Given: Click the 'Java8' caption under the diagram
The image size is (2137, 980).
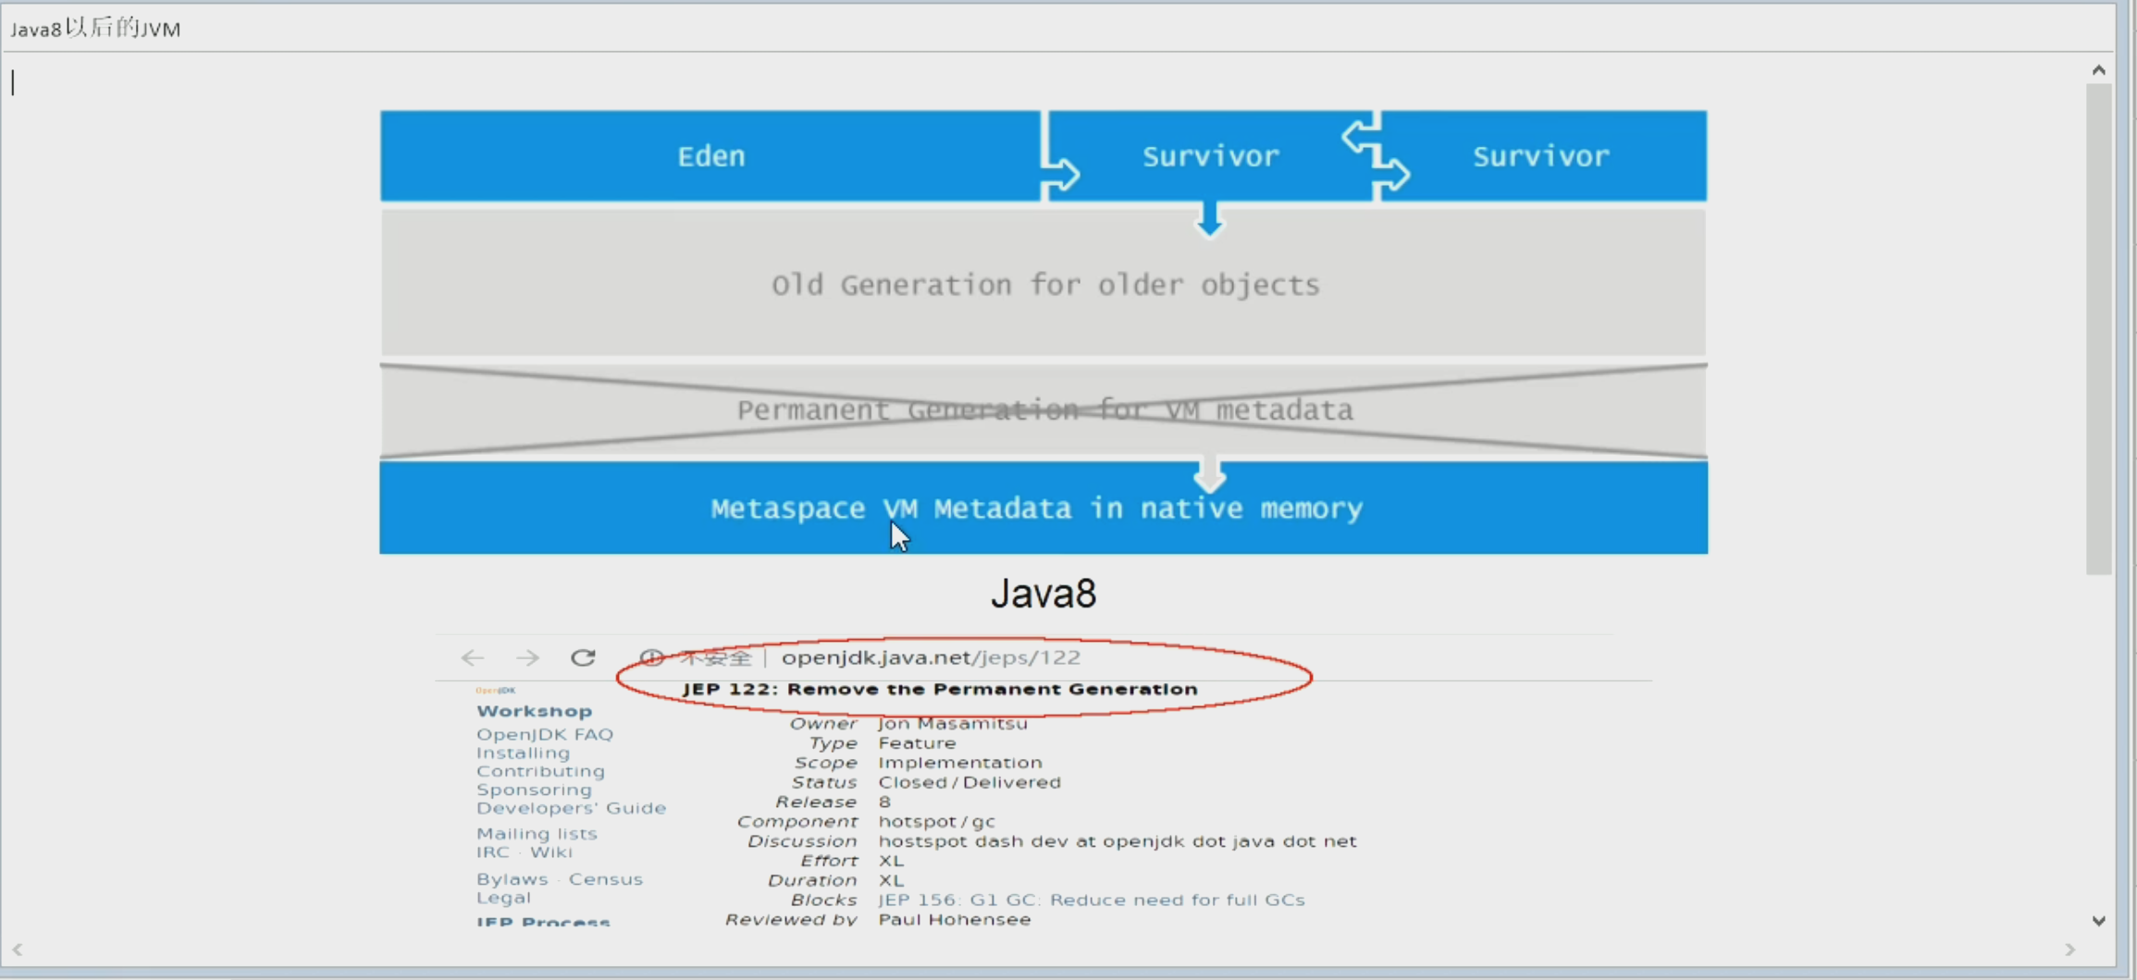Looking at the screenshot, I should point(1044,594).
